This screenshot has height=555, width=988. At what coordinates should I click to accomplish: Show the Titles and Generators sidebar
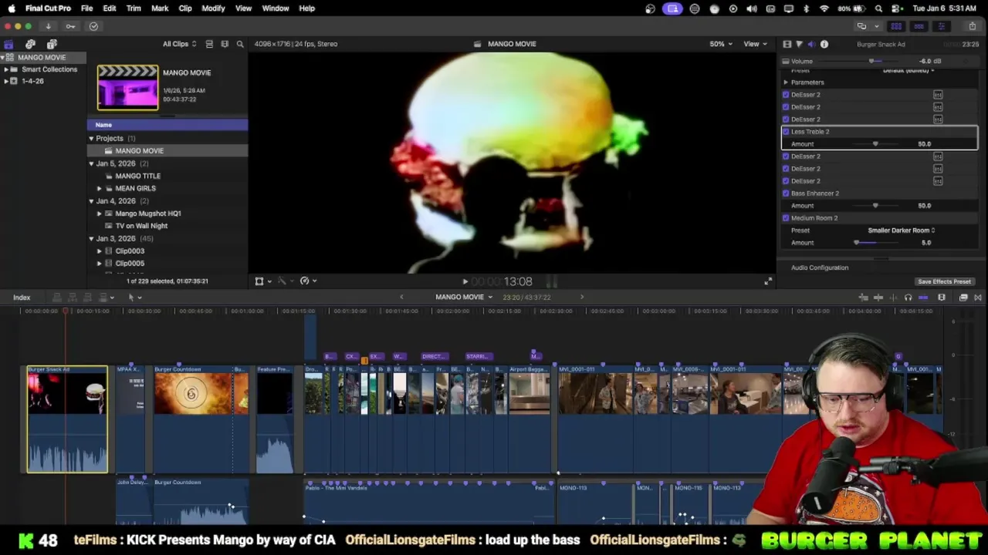[x=52, y=44]
